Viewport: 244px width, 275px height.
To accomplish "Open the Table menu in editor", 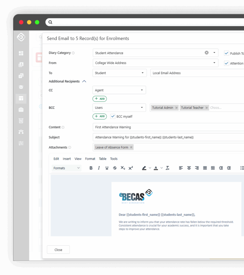I will coord(102,159).
